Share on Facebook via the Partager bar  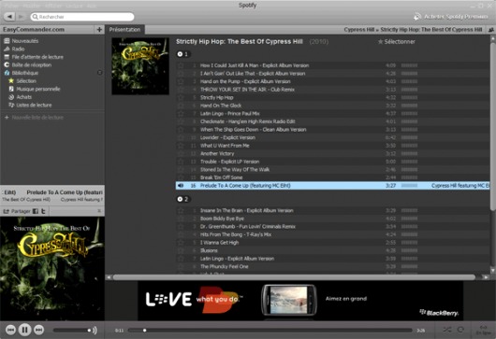[x=36, y=211]
